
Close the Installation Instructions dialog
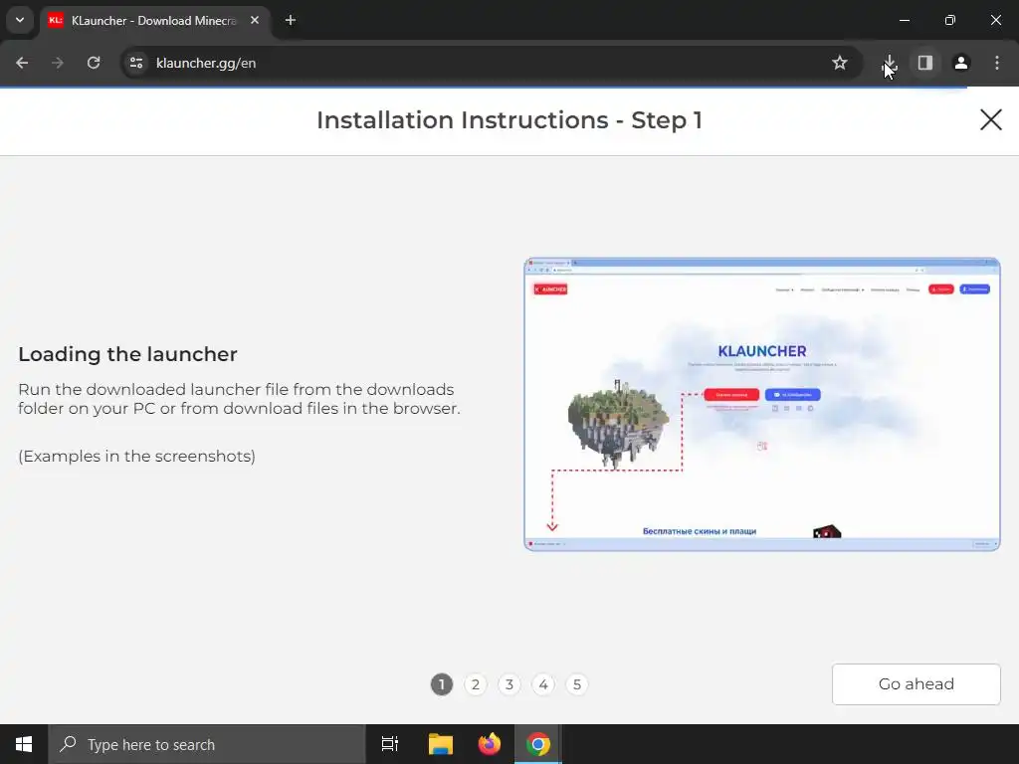coord(990,119)
